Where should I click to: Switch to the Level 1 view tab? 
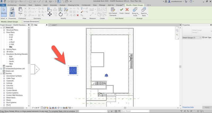pos(54,25)
